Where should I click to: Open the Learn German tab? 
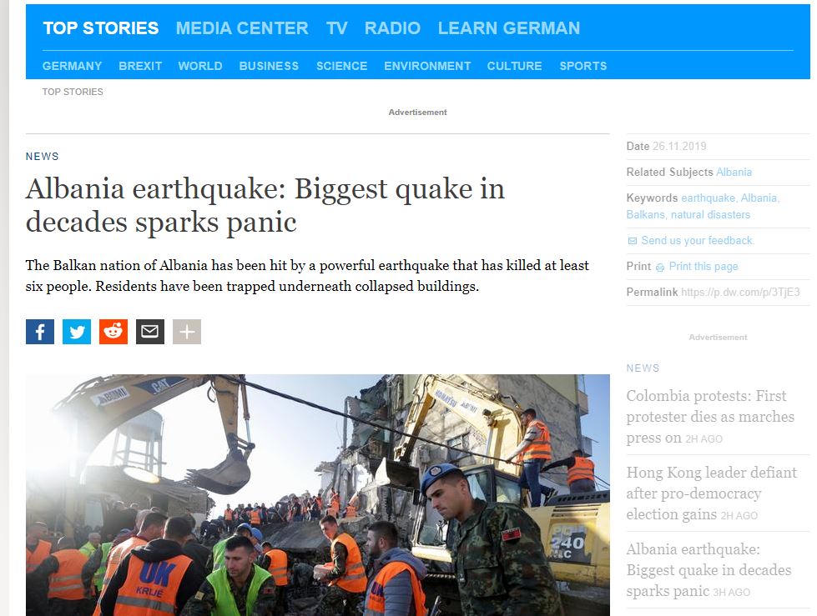click(x=508, y=28)
